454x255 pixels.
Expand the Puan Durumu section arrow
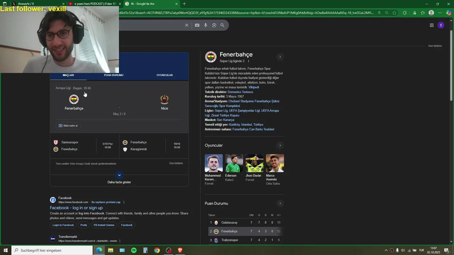coord(280,204)
